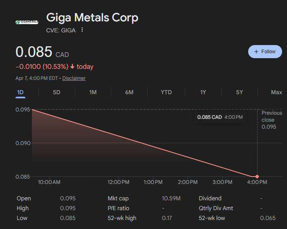Click the 4:00 PM chart data point
287x229 pixels.
(x=257, y=177)
